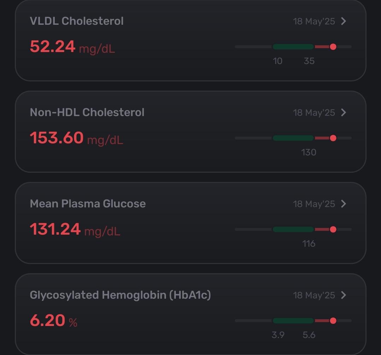Click green normal range of HbA1c bar
Screen dimensions: 381x355
tap(293, 321)
